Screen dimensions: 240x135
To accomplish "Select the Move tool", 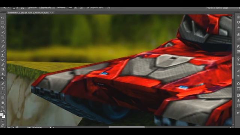I will coord(3,18).
